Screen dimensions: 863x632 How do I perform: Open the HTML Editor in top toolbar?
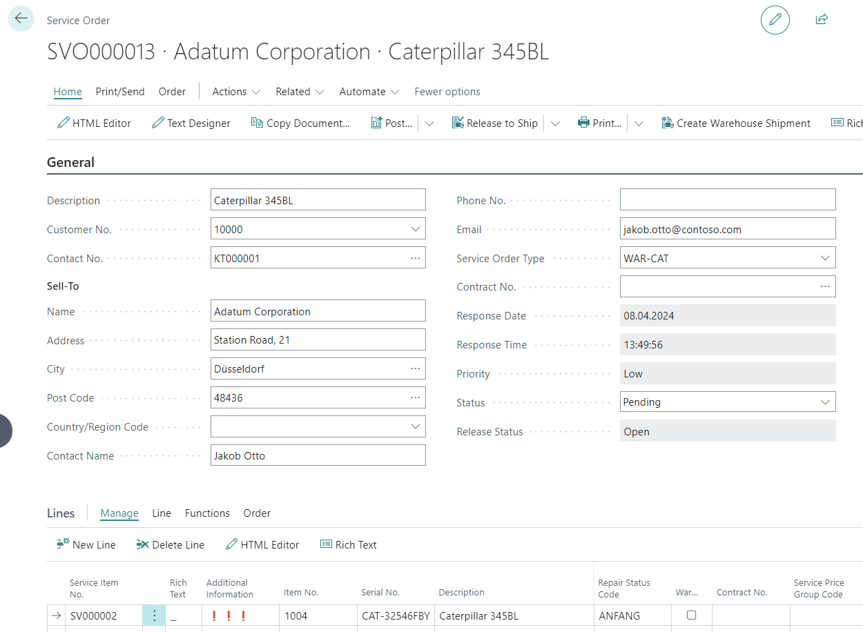tap(94, 124)
